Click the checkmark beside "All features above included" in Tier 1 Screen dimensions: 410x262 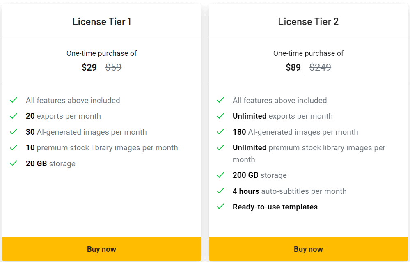click(x=14, y=100)
